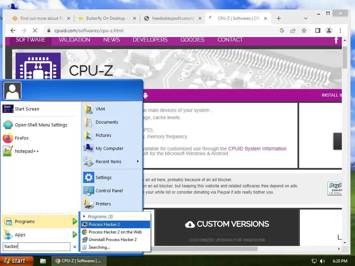The image size is (355, 266).
Task: Open File Explorer from taskbar
Action: pyautogui.click(x=43, y=261)
